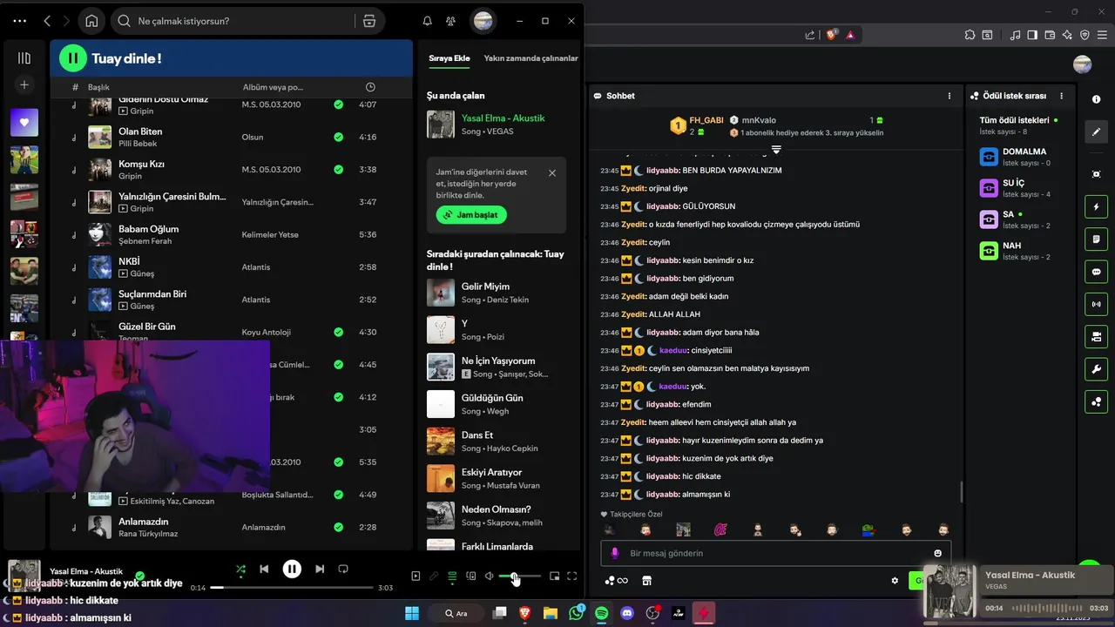
Task: Click the plus create playlist icon
Action: [x=24, y=84]
